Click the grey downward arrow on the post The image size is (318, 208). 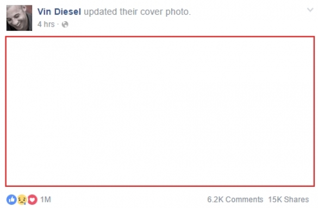coord(310,10)
